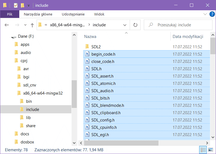216x154 pixels.
Task: Sort by Data modyfikacji column header
Action: pos(188,37)
